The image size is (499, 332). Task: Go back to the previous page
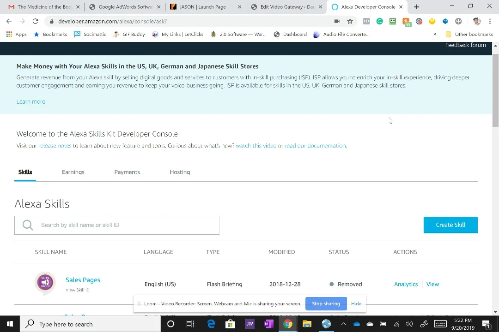pyautogui.click(x=9, y=21)
